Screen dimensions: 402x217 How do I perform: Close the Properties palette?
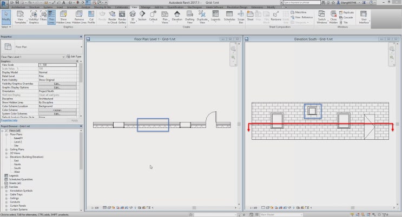(81, 37)
